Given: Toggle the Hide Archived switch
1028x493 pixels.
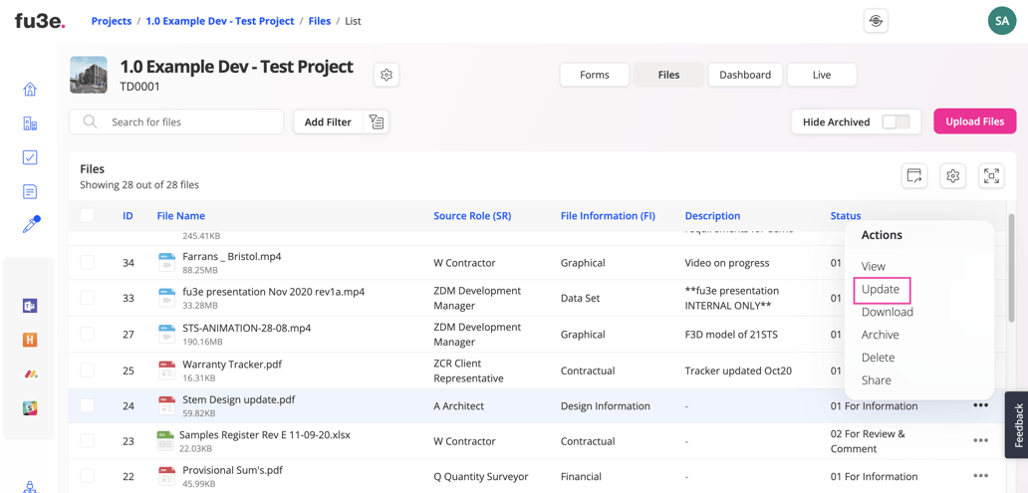Looking at the screenshot, I should click(896, 122).
